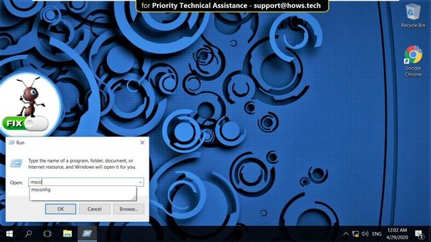The image size is (431, 242).
Task: Launch the Google Chrome desktop shortcut
Action: pos(413,61)
